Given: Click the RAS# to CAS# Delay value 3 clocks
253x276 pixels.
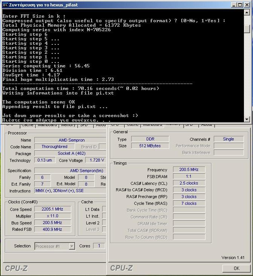Looking at the screenshot, I should pos(189,190).
